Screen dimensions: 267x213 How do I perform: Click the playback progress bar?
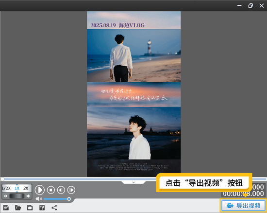click(x=133, y=179)
